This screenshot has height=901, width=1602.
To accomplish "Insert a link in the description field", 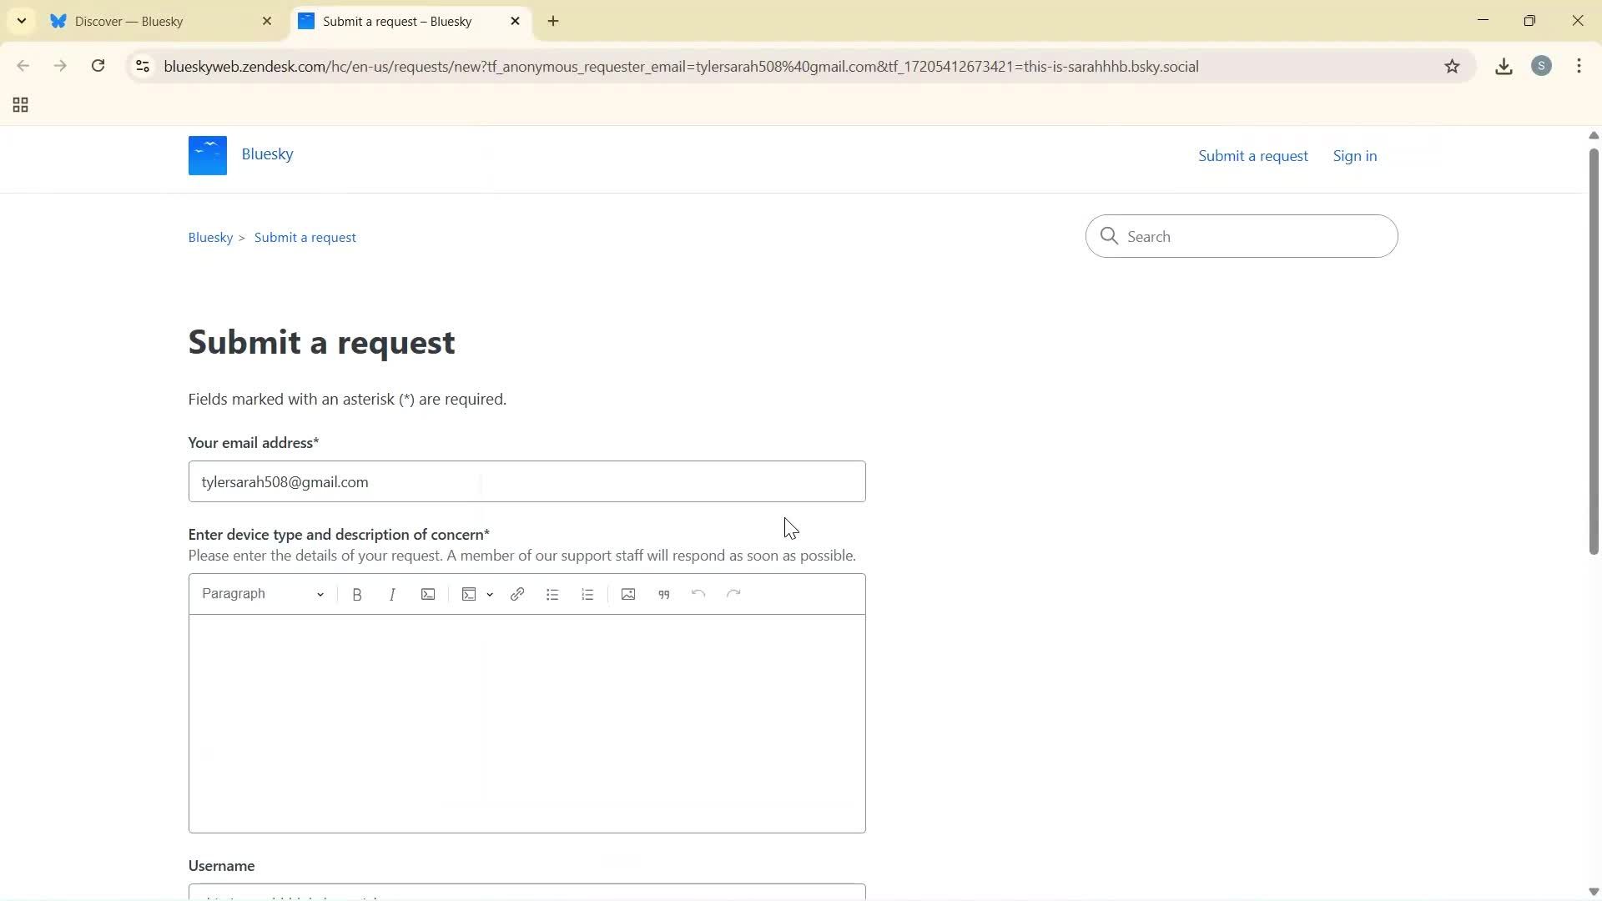I will pyautogui.click(x=517, y=593).
